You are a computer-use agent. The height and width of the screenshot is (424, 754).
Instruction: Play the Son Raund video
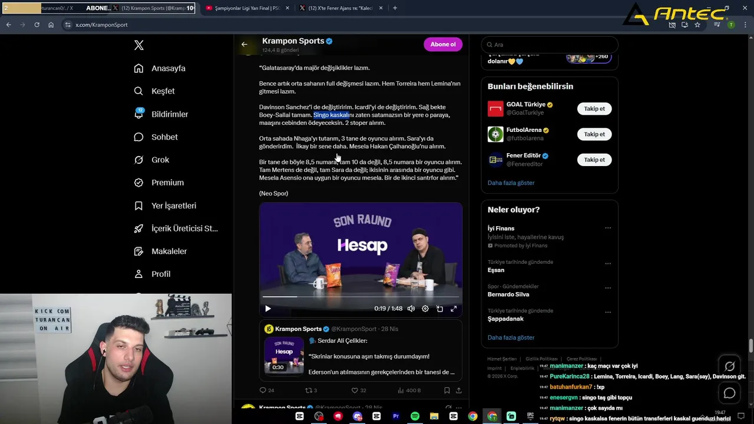[268, 309]
